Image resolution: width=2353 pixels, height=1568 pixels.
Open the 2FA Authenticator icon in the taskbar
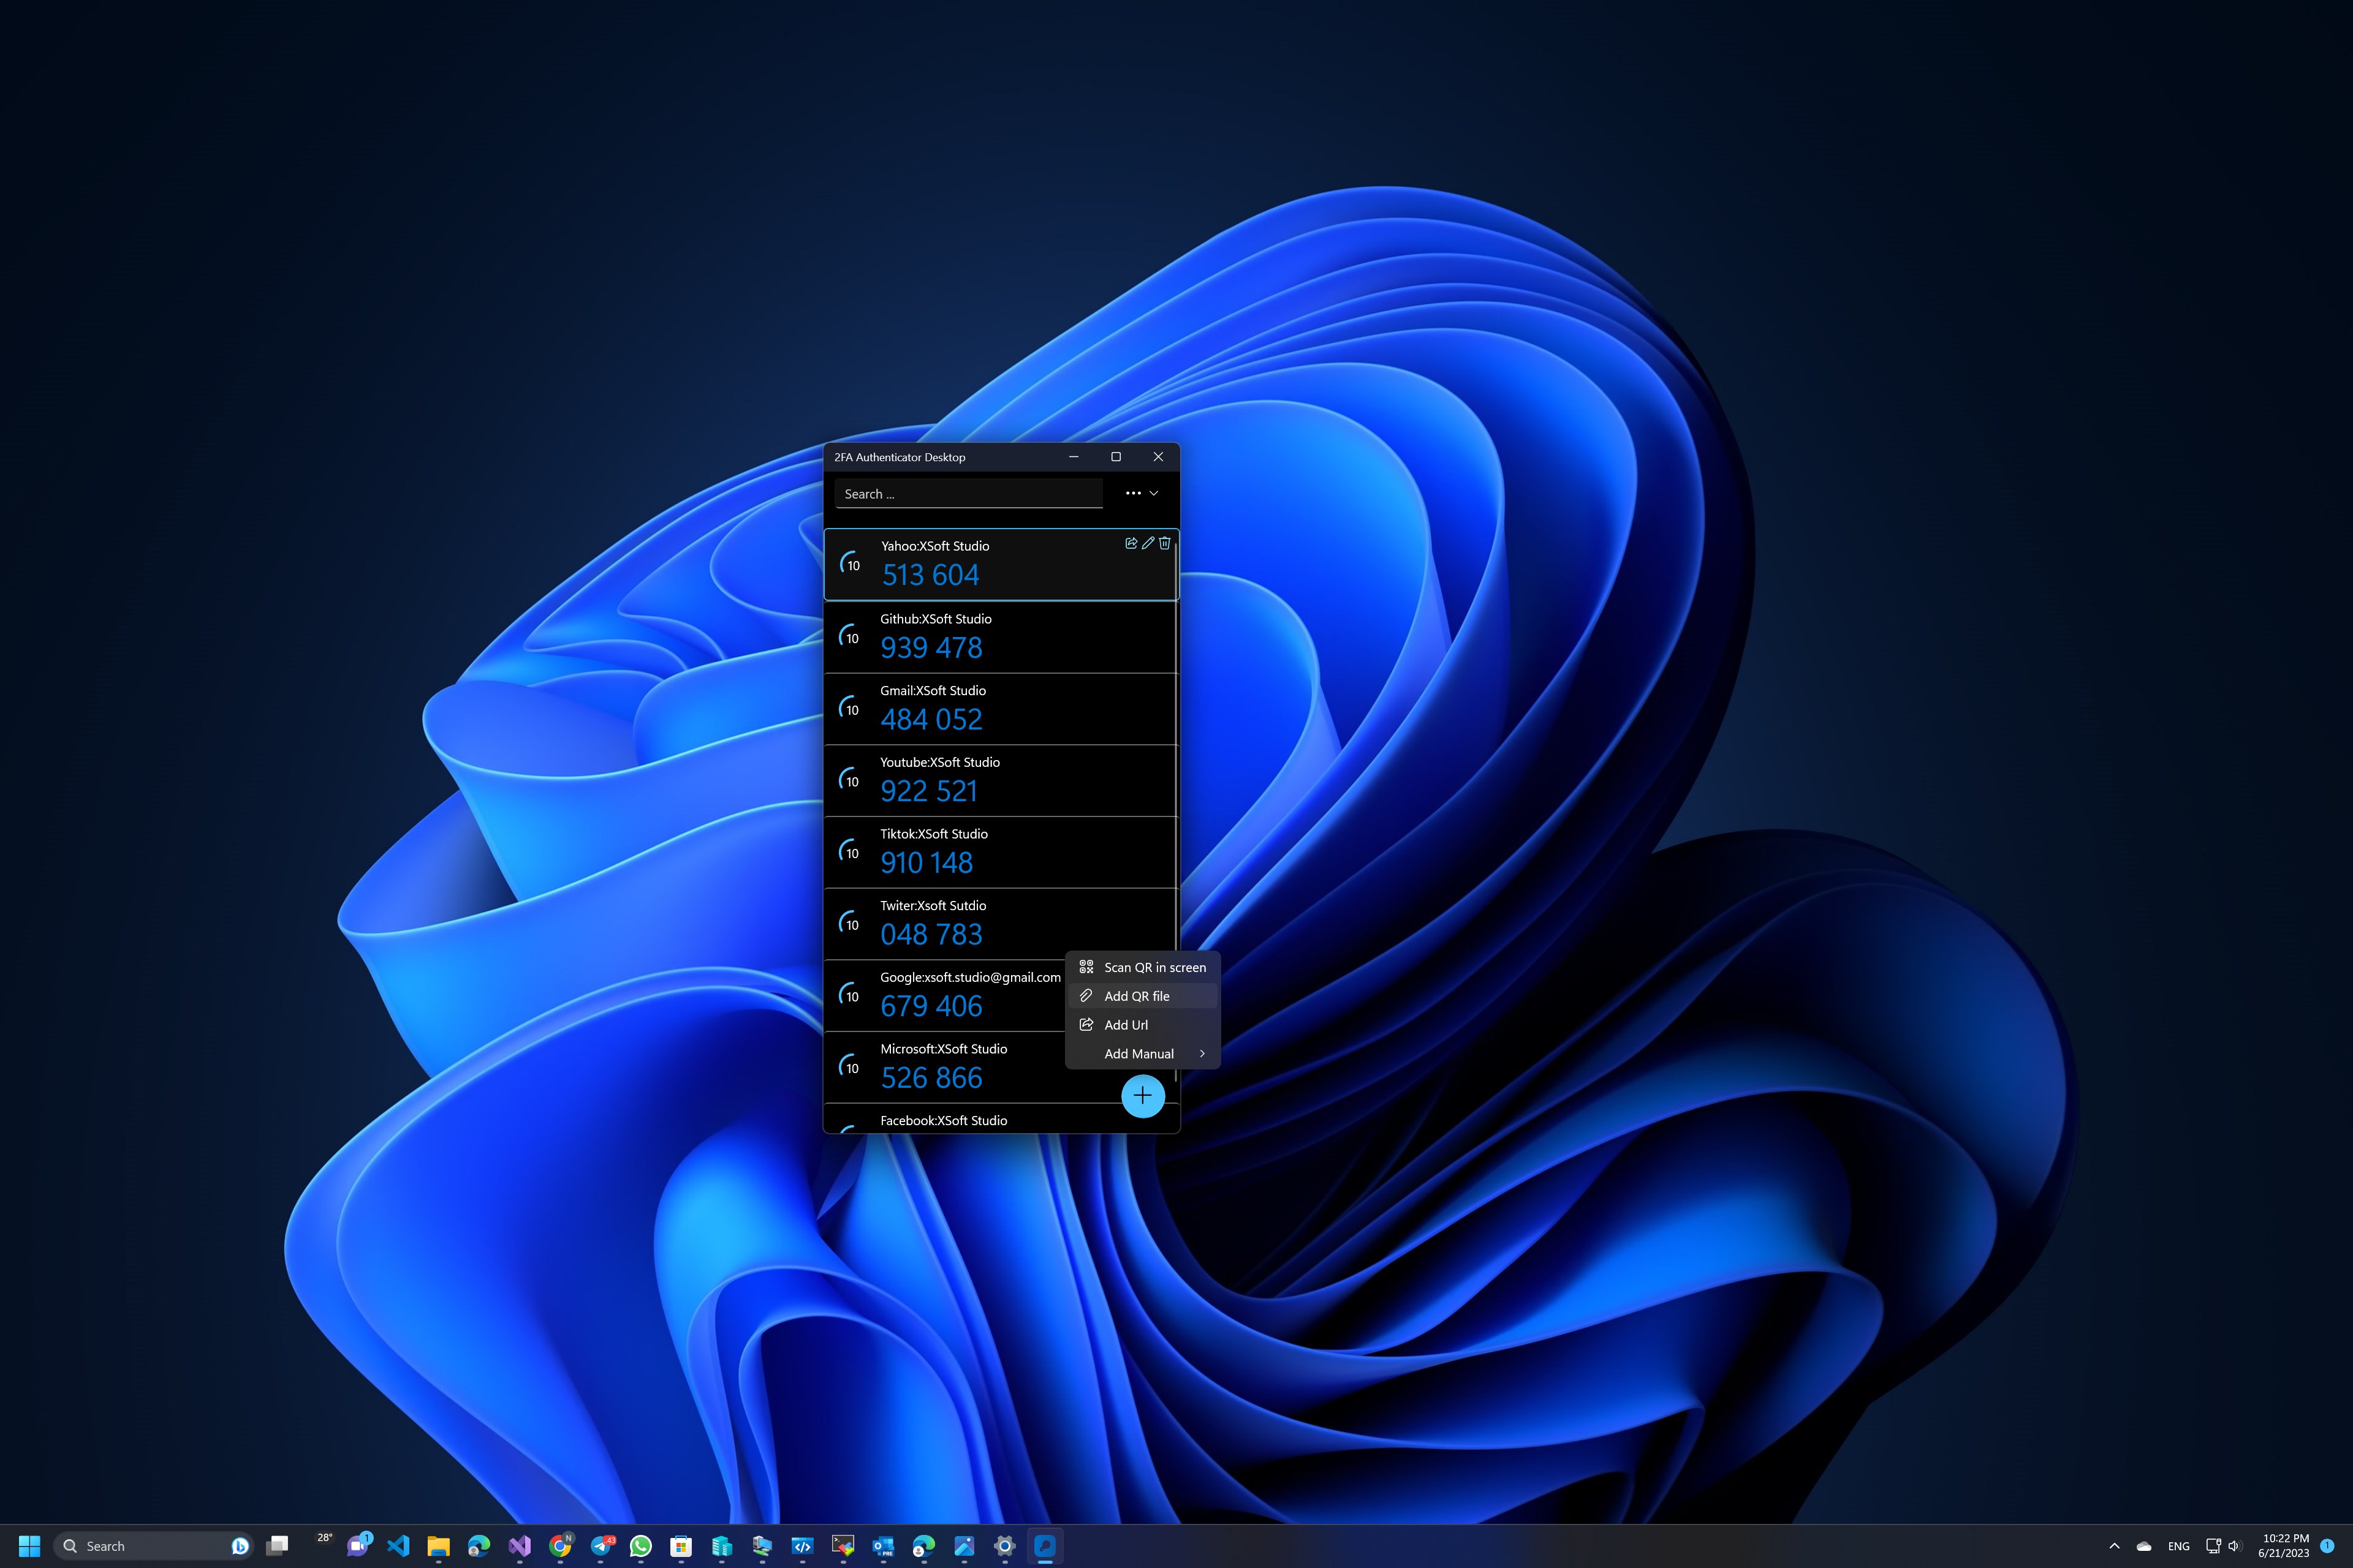coord(1044,1546)
